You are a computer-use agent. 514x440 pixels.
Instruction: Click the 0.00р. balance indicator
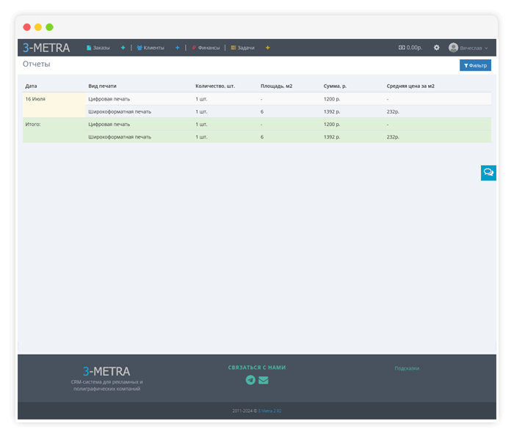410,48
